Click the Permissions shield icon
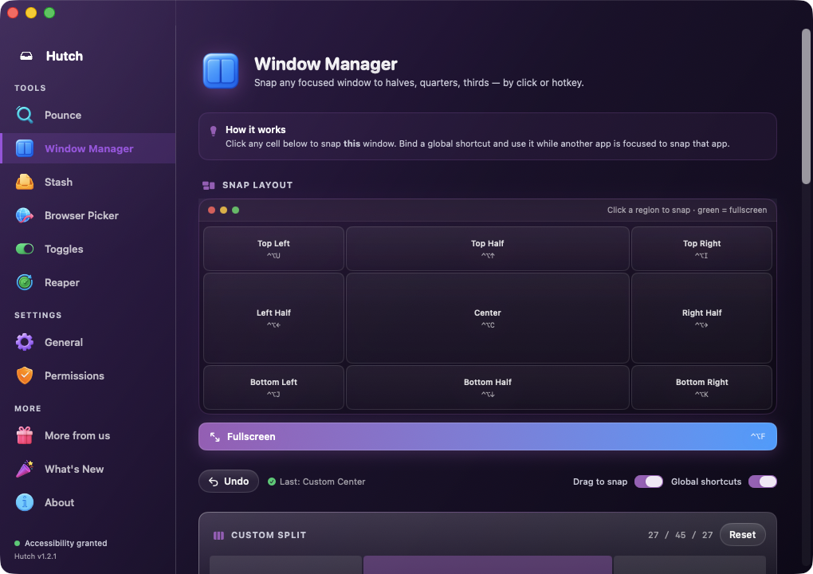Screen dimensions: 813x574 pyautogui.click(x=25, y=375)
